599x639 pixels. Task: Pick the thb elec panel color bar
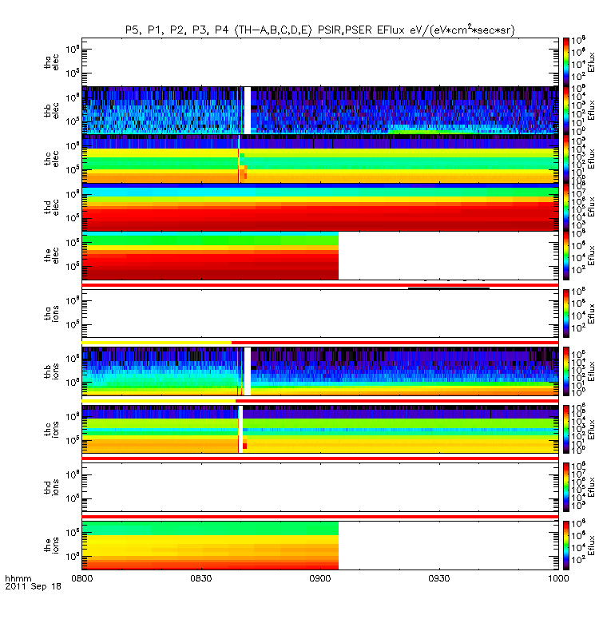tap(566, 110)
